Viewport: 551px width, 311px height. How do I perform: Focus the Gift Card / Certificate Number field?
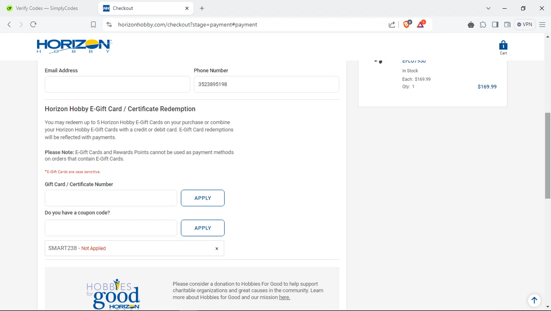click(111, 198)
